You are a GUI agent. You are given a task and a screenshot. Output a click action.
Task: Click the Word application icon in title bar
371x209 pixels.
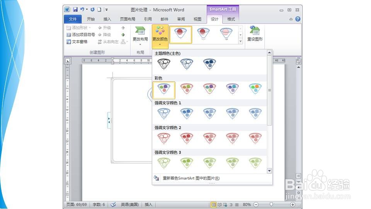point(67,9)
